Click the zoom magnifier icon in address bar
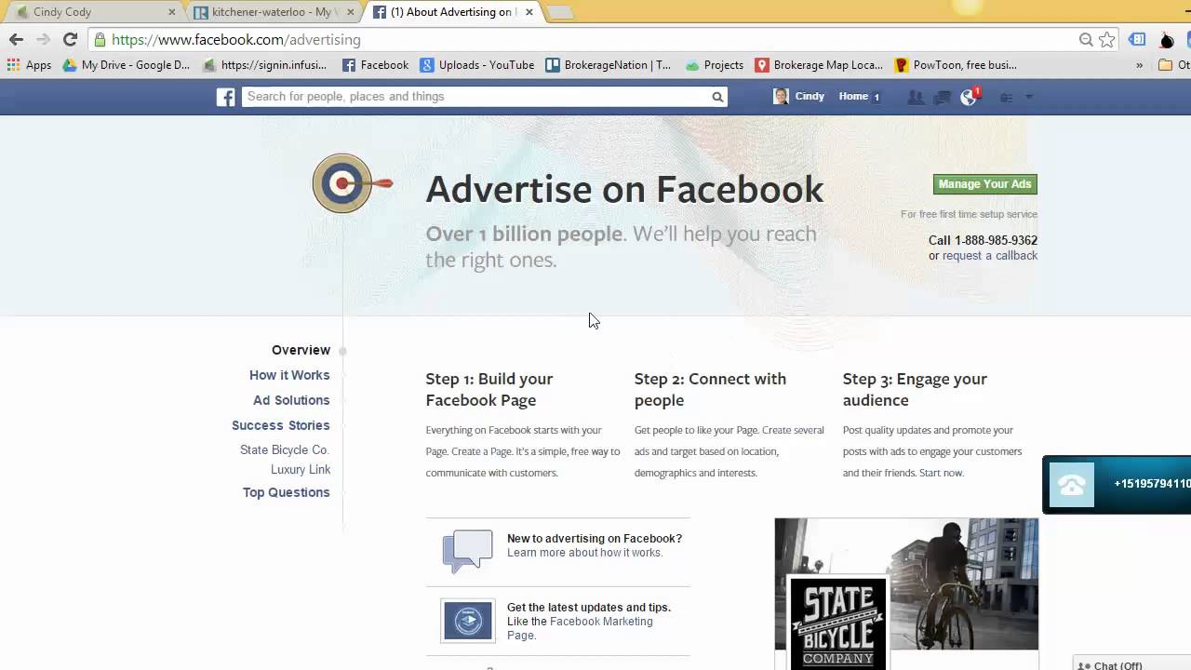The image size is (1191, 670). pos(1086,40)
